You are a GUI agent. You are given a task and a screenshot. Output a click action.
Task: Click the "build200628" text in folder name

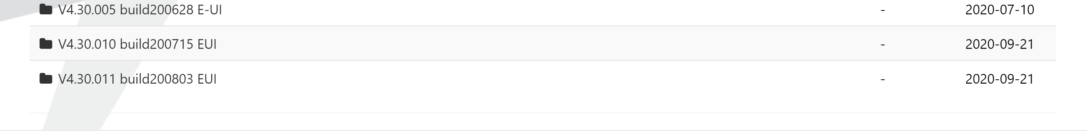tap(157, 9)
